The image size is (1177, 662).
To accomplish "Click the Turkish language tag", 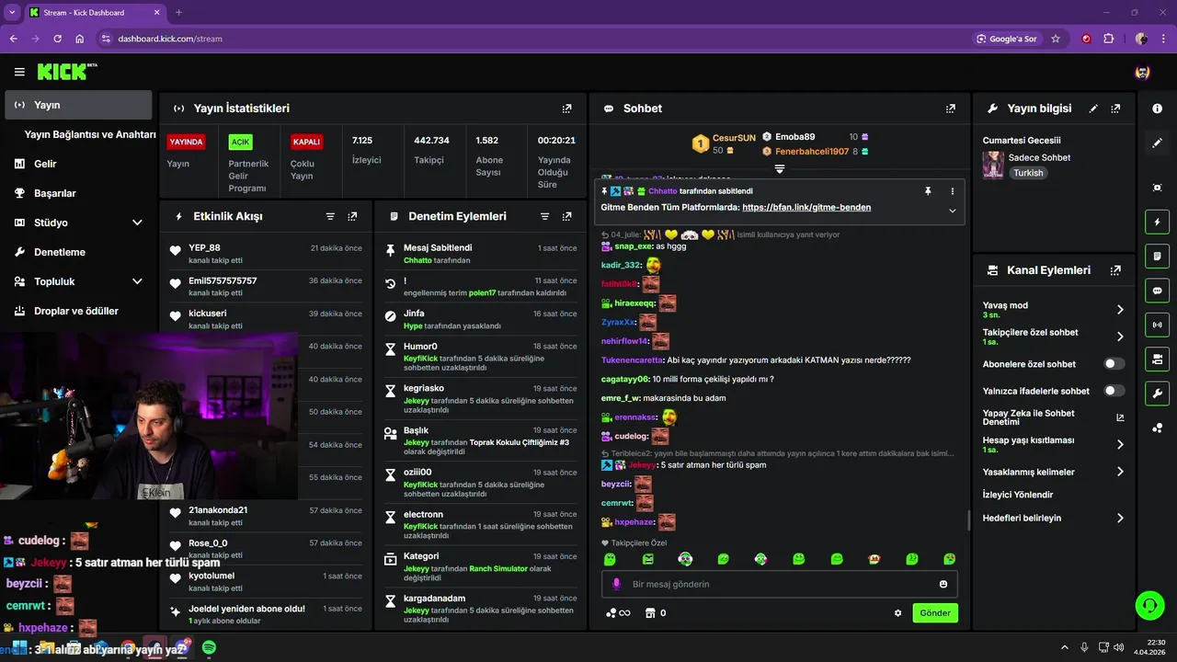I will click(x=1028, y=173).
